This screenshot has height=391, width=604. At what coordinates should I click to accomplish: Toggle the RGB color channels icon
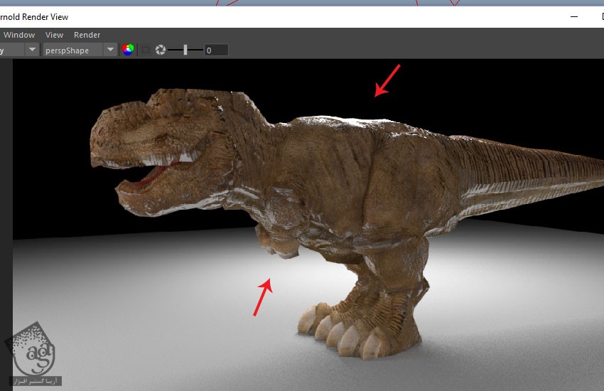click(128, 50)
